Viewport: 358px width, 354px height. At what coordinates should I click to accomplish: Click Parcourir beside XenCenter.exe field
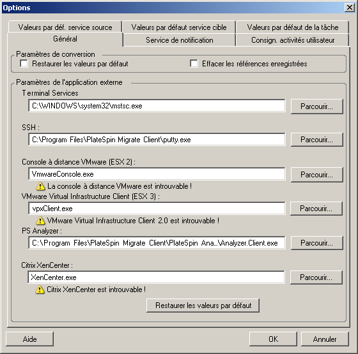pos(316,277)
